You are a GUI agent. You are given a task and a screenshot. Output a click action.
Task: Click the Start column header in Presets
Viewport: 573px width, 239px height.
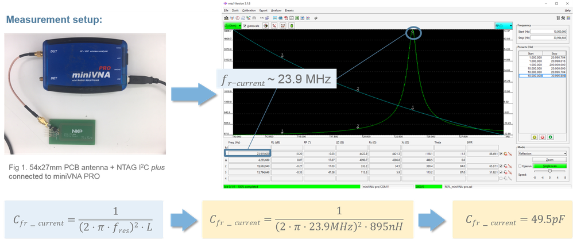coord(531,53)
